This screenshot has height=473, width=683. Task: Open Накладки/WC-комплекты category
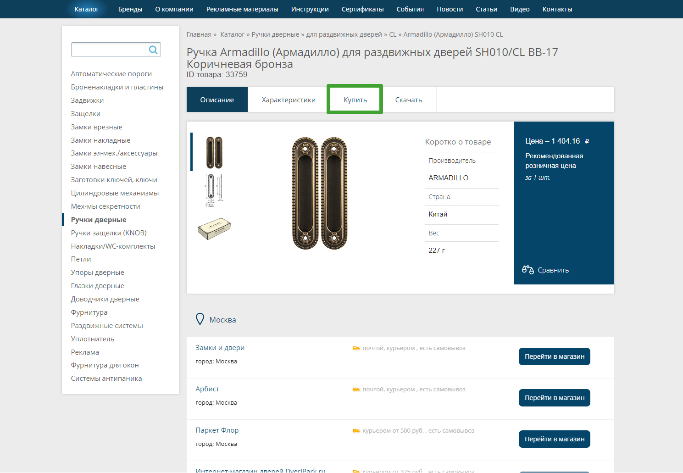113,246
